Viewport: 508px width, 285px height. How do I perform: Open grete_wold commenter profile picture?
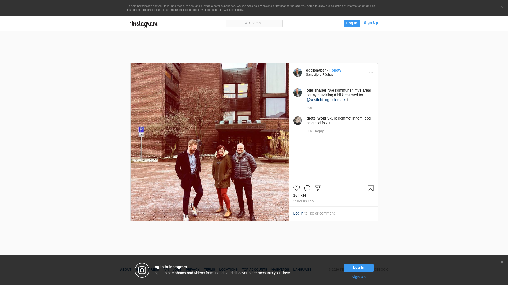297,121
